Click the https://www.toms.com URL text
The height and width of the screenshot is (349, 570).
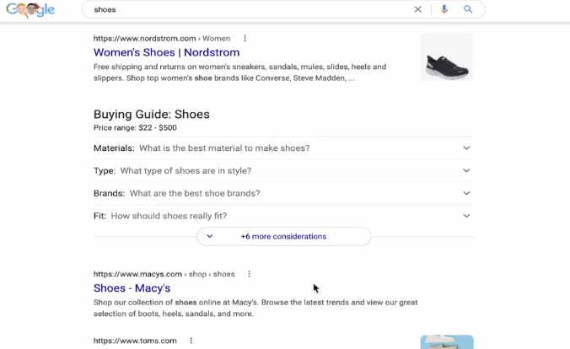click(x=135, y=341)
